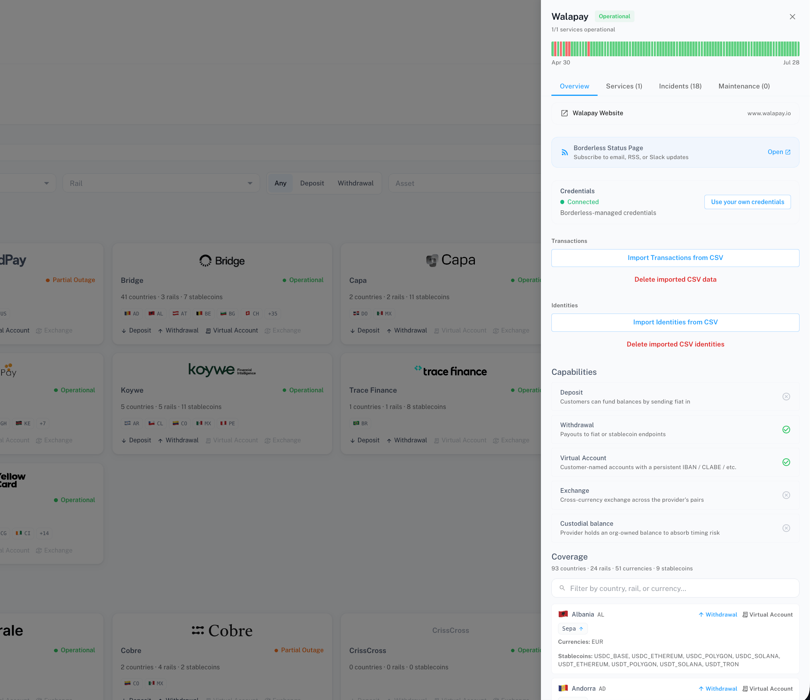Click Import Transactions from CSV
The width and height of the screenshot is (810, 700).
coord(675,258)
